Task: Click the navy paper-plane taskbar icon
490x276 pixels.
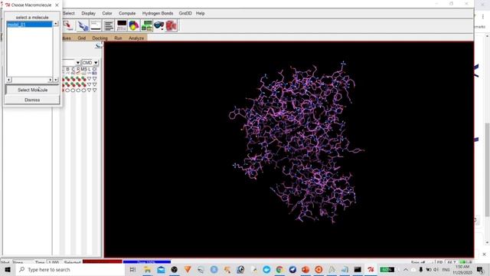Action: (292, 269)
